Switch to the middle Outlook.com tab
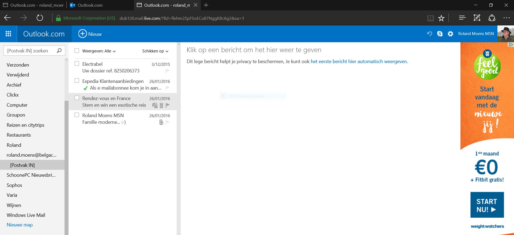The image size is (514, 235). tap(100, 5)
